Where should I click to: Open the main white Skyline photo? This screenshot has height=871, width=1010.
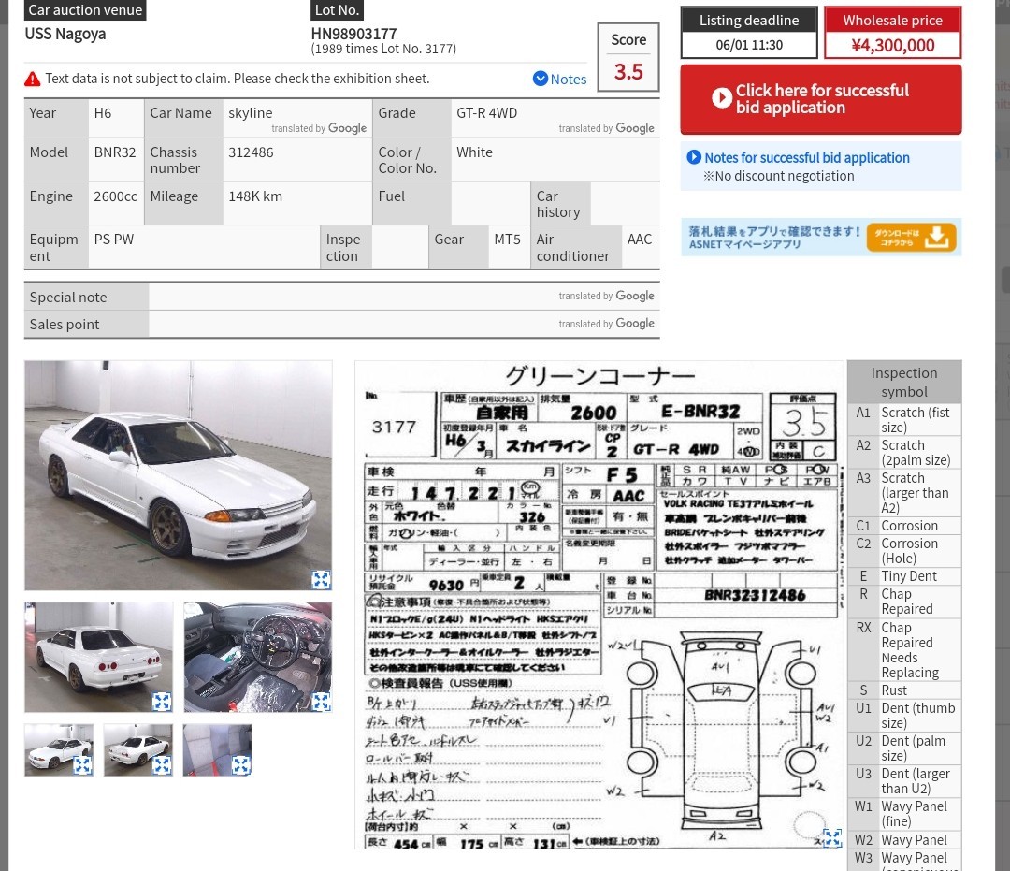click(179, 475)
